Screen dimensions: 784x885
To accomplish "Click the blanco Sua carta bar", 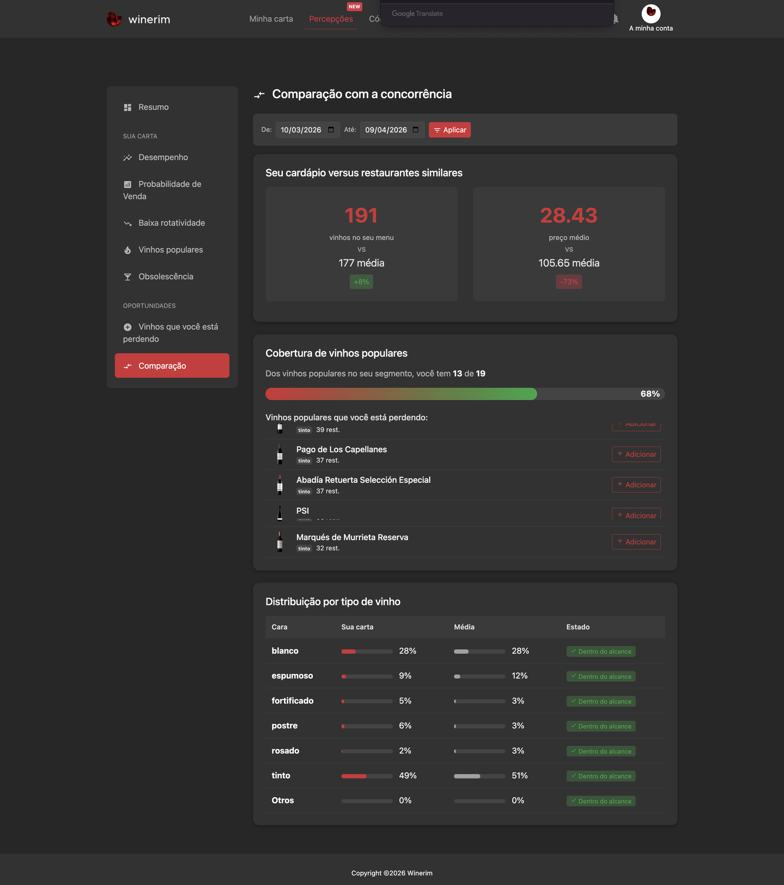I will pyautogui.click(x=367, y=651).
